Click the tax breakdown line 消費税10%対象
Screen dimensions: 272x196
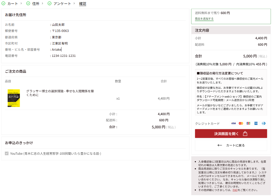pos(231,64)
